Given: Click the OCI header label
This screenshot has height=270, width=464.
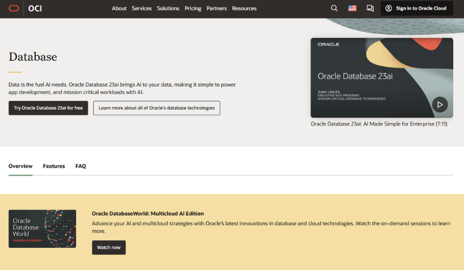Looking at the screenshot, I should (35, 8).
